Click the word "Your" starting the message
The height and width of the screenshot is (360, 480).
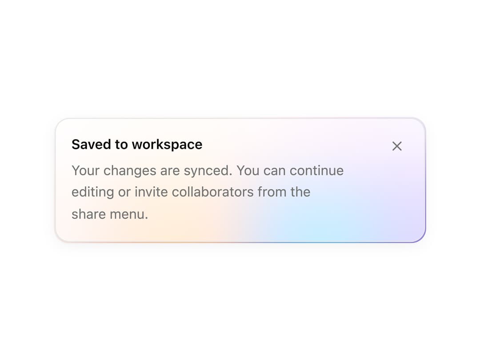click(86, 171)
